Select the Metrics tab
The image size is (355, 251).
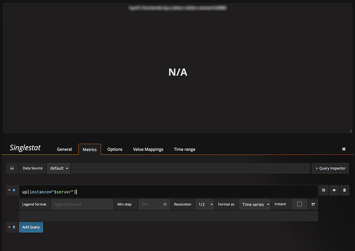[90, 149]
